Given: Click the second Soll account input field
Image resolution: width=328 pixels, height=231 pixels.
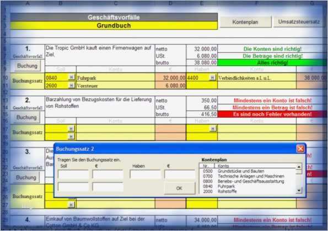Looking at the screenshot, I should (x=73, y=187).
